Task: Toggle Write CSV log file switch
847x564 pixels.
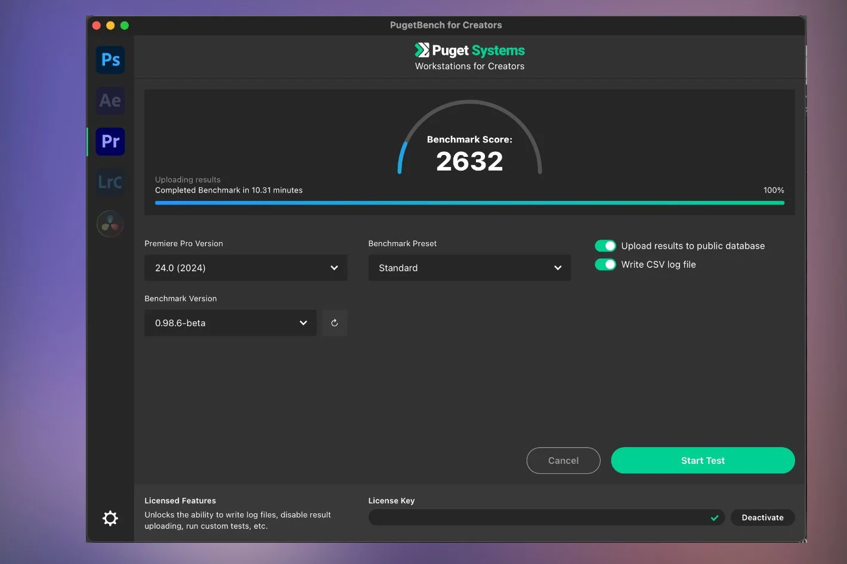Action: click(x=605, y=264)
